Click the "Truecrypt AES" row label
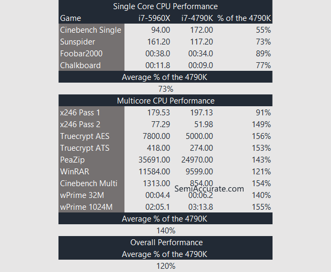Viewport: 331px width, 272px height. (x=85, y=136)
